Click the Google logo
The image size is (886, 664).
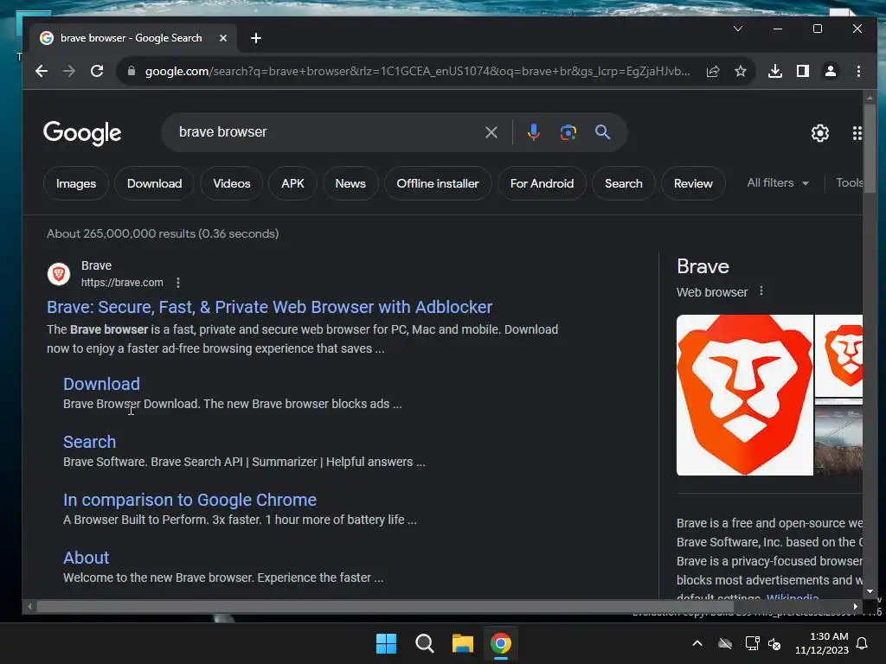(x=82, y=133)
